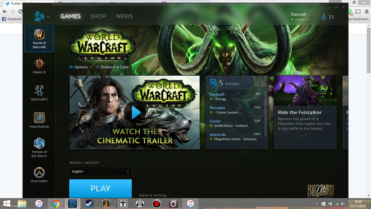Screen dimensions: 371x209
Task: Open File Explorer from the taskbar
Action: pyautogui.click(x=22, y=204)
